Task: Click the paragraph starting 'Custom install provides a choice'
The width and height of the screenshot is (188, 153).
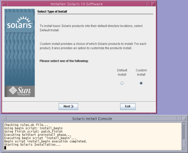Action: coord(93,46)
